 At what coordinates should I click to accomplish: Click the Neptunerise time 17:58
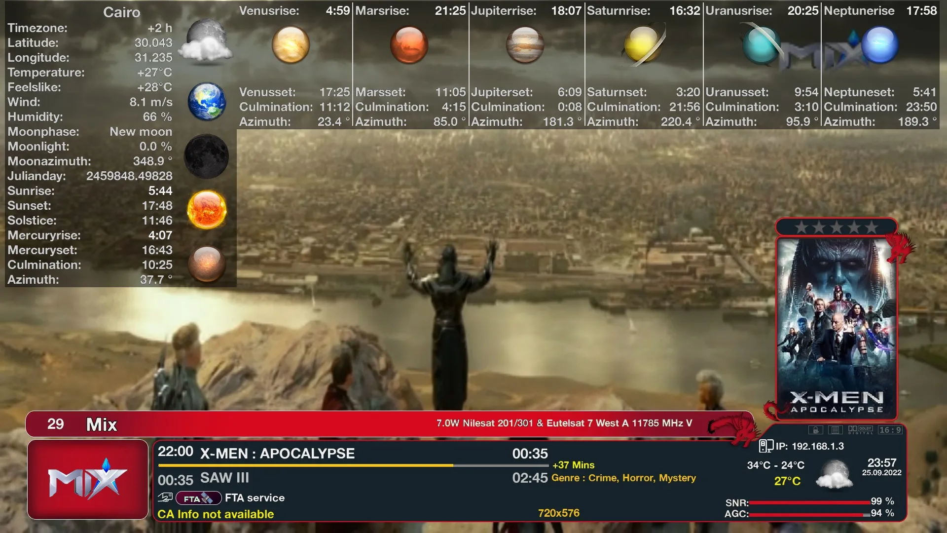(922, 11)
